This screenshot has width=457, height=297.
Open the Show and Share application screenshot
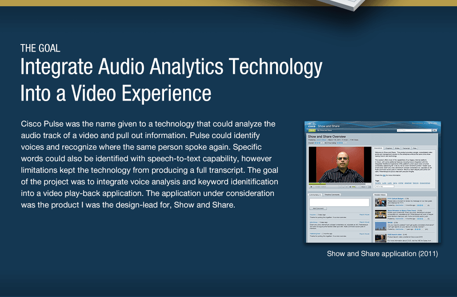[373, 182]
